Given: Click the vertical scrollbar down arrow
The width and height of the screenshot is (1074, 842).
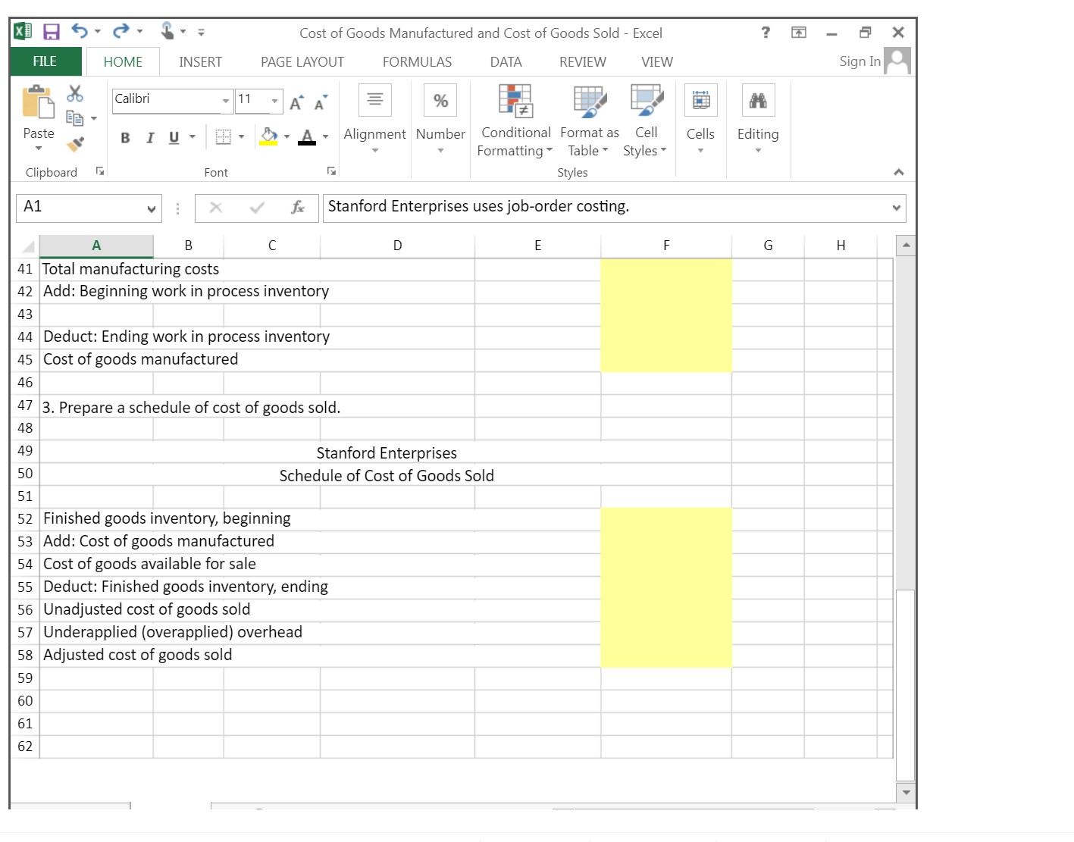Looking at the screenshot, I should pyautogui.click(x=906, y=792).
